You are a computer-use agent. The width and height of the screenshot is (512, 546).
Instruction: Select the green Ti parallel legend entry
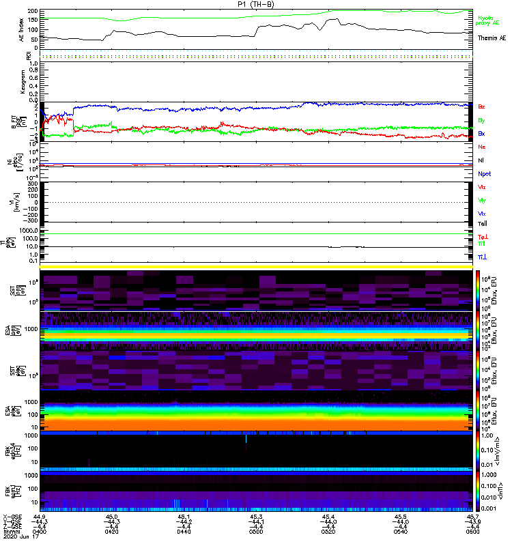[481, 244]
